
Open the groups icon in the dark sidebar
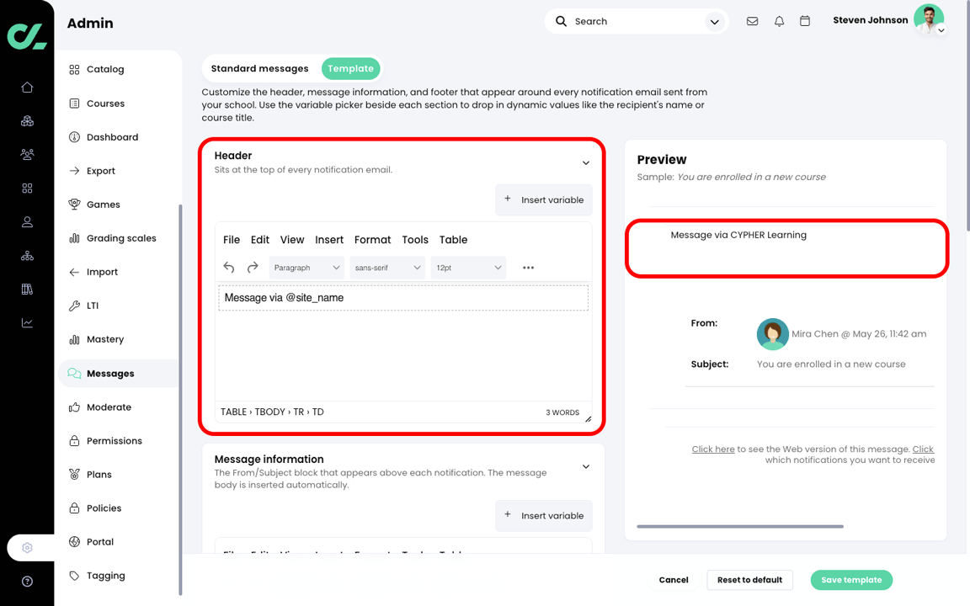tap(27, 121)
